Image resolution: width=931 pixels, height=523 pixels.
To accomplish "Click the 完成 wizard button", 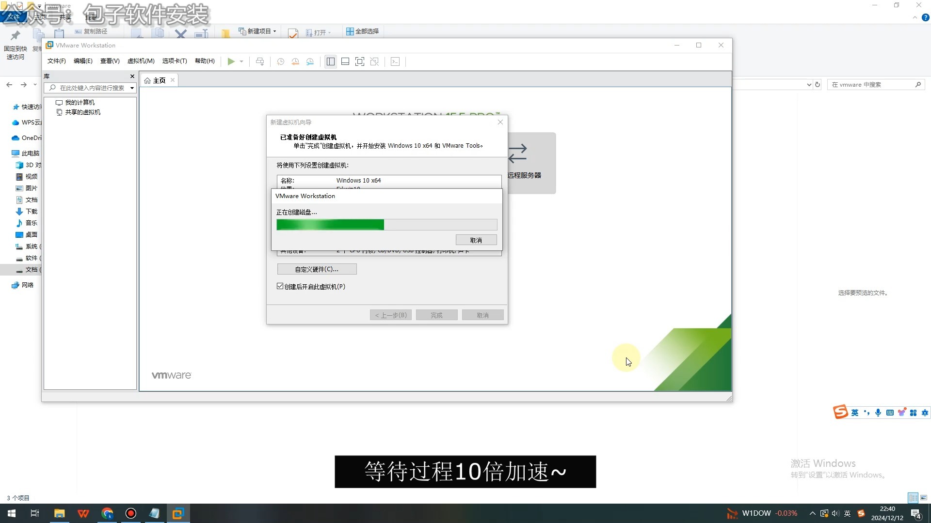I will click(436, 315).
